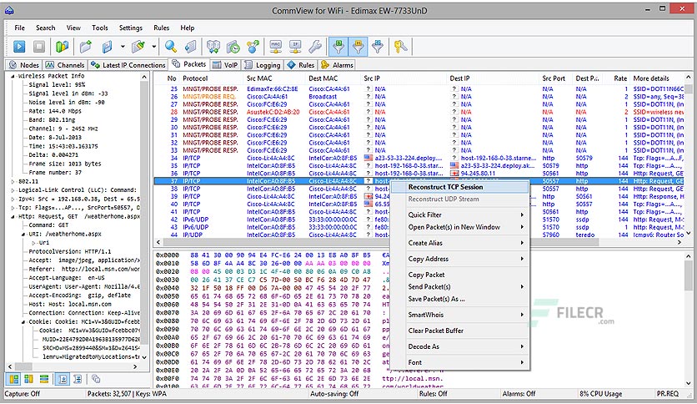Collapse the URI: /weatherhome.aspx tree node
Screen dimensions: 697x404
coord(23,234)
